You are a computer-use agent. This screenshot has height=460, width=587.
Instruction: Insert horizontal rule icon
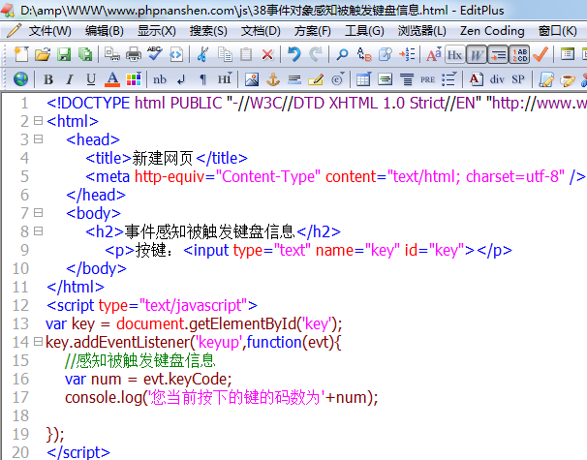click(x=294, y=79)
